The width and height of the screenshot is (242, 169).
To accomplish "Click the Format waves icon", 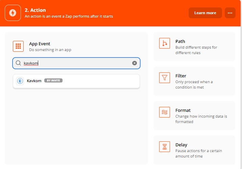I will 165,112.
